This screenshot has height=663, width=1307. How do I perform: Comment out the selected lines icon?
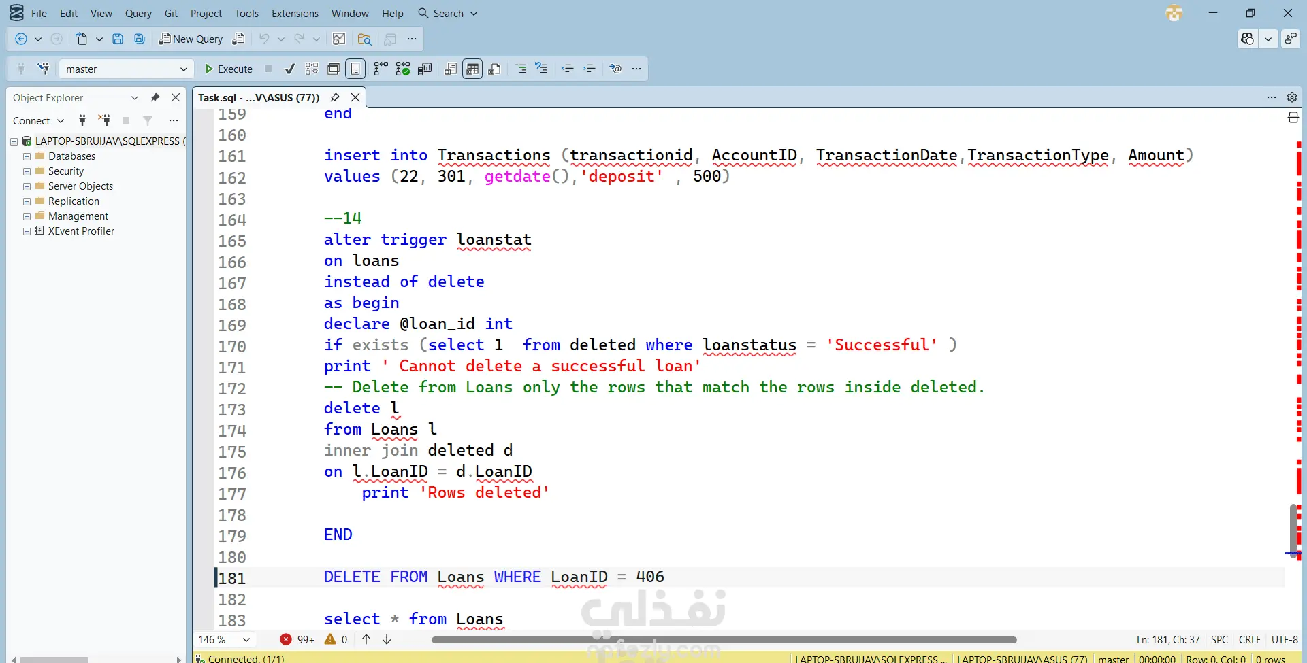[x=521, y=69]
